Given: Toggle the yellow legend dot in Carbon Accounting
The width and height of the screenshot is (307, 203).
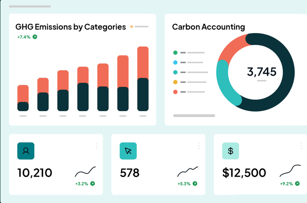Looking at the screenshot, I should click(x=175, y=82).
